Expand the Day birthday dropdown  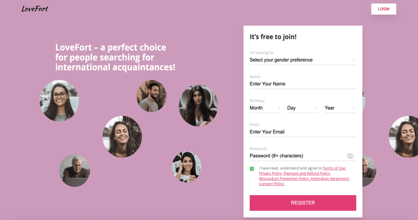302,108
